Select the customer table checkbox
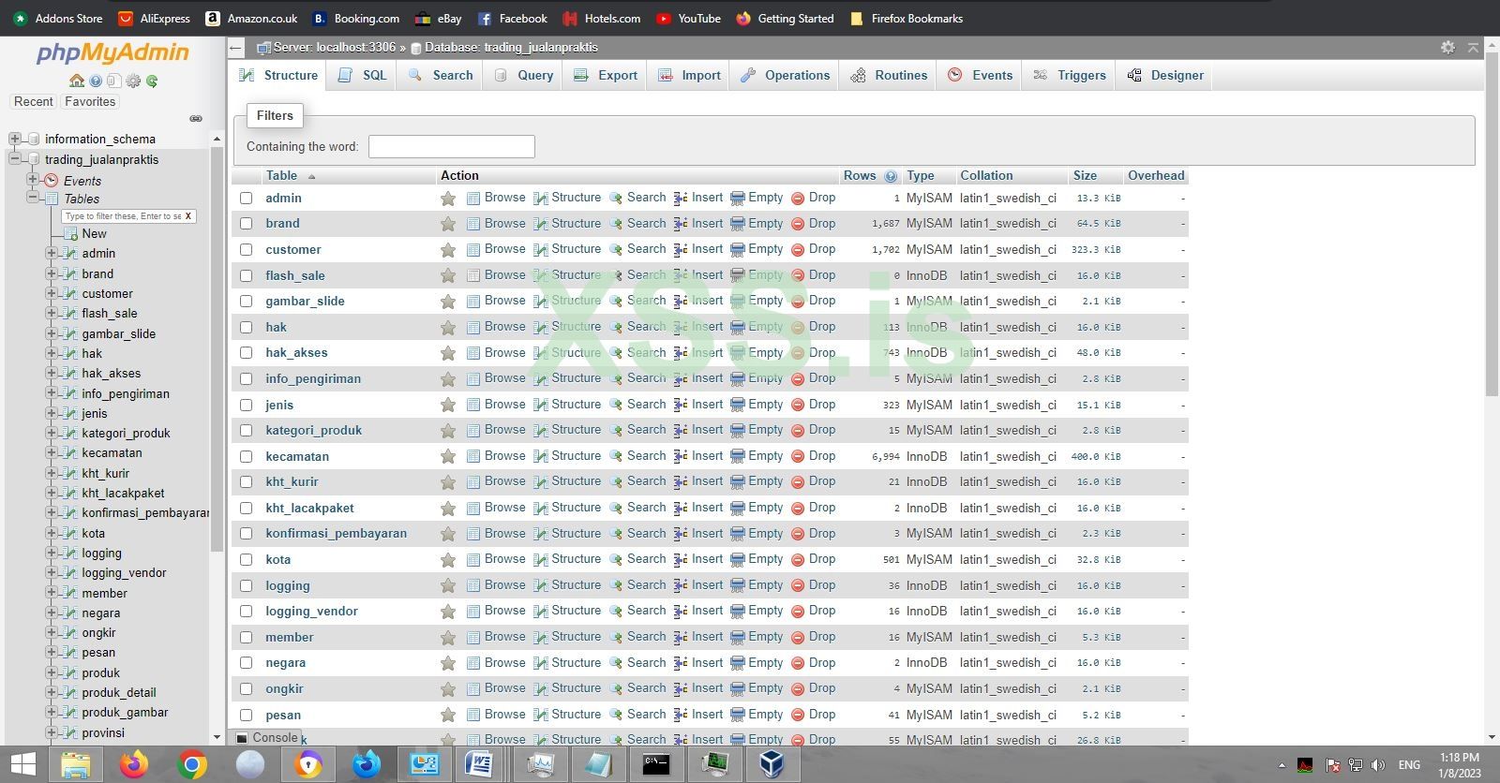The height and width of the screenshot is (783, 1500). pos(246,250)
